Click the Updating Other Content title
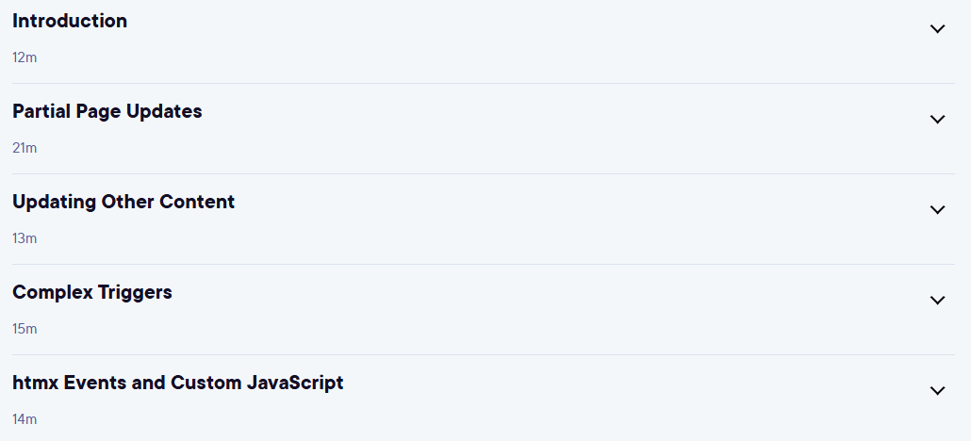 pyautogui.click(x=123, y=202)
